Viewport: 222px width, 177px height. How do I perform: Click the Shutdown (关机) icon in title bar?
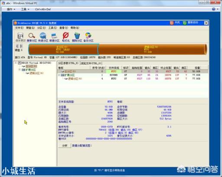coord(172,23)
